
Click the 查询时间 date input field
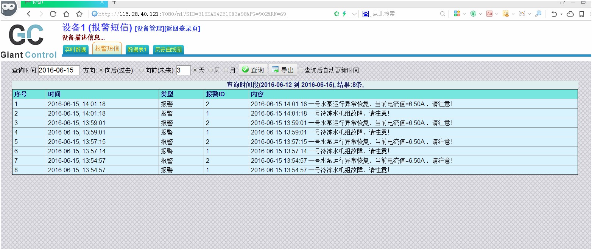pos(59,70)
